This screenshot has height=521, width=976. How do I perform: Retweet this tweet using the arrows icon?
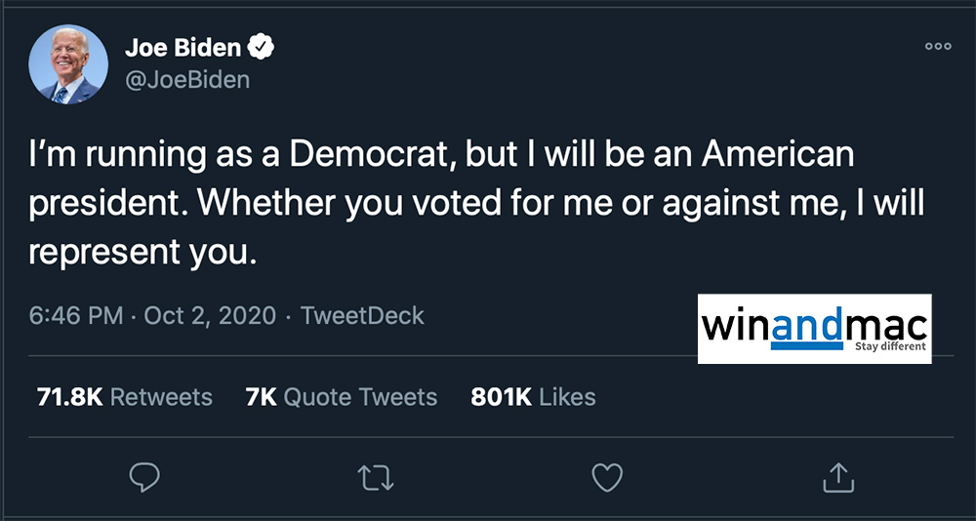click(x=374, y=477)
